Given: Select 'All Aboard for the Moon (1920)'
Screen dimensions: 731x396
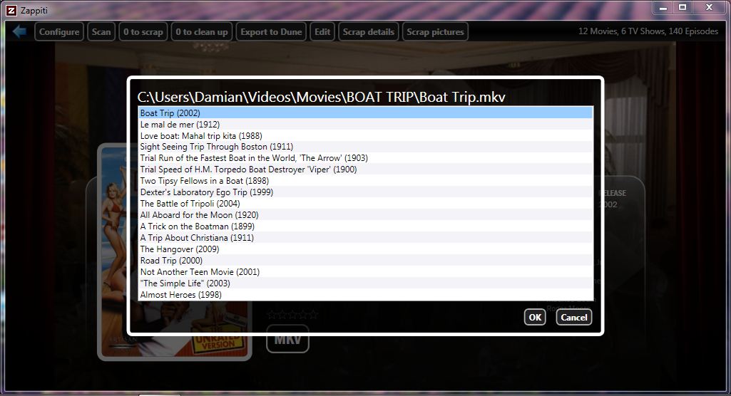Looking at the screenshot, I should (x=365, y=215).
